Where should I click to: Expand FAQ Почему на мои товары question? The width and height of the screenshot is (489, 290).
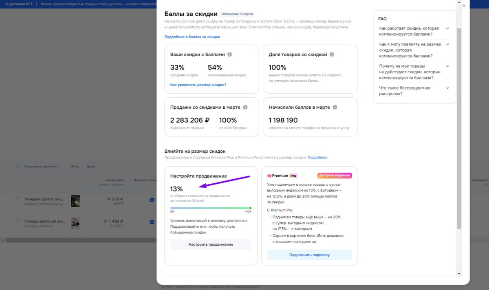pyautogui.click(x=447, y=66)
